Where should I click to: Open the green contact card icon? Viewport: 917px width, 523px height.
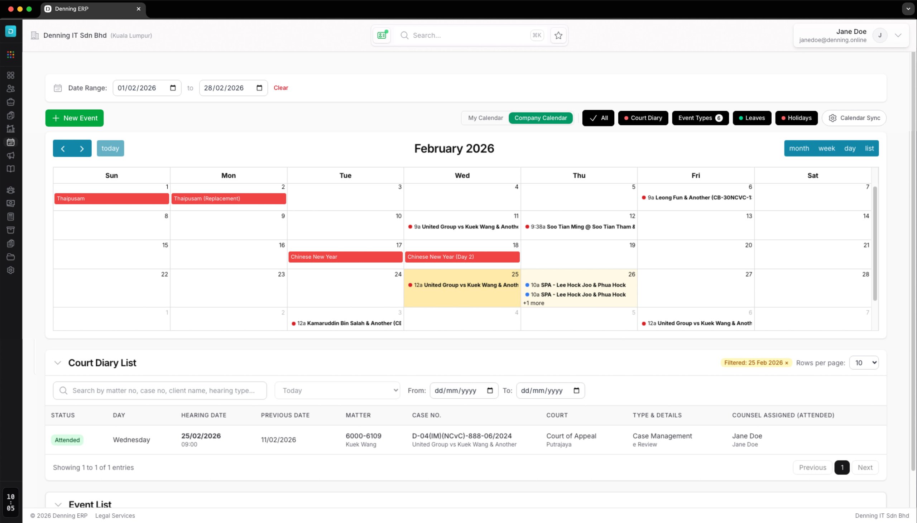tap(381, 35)
